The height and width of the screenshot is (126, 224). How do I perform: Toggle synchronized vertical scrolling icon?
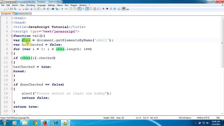click(x=71, y=9)
